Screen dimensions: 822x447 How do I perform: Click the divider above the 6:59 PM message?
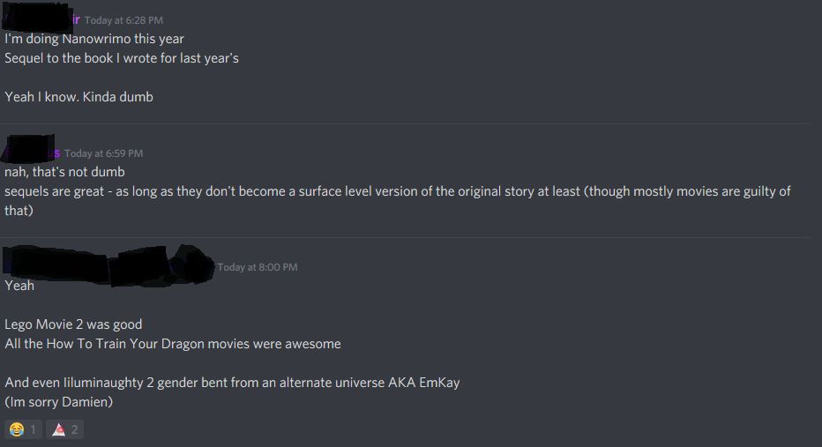pyautogui.click(x=406, y=124)
